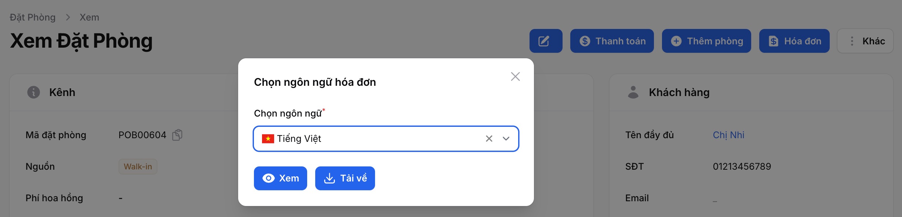This screenshot has height=217, width=902.
Task: Open the Thanh toán payment button
Action: (612, 41)
